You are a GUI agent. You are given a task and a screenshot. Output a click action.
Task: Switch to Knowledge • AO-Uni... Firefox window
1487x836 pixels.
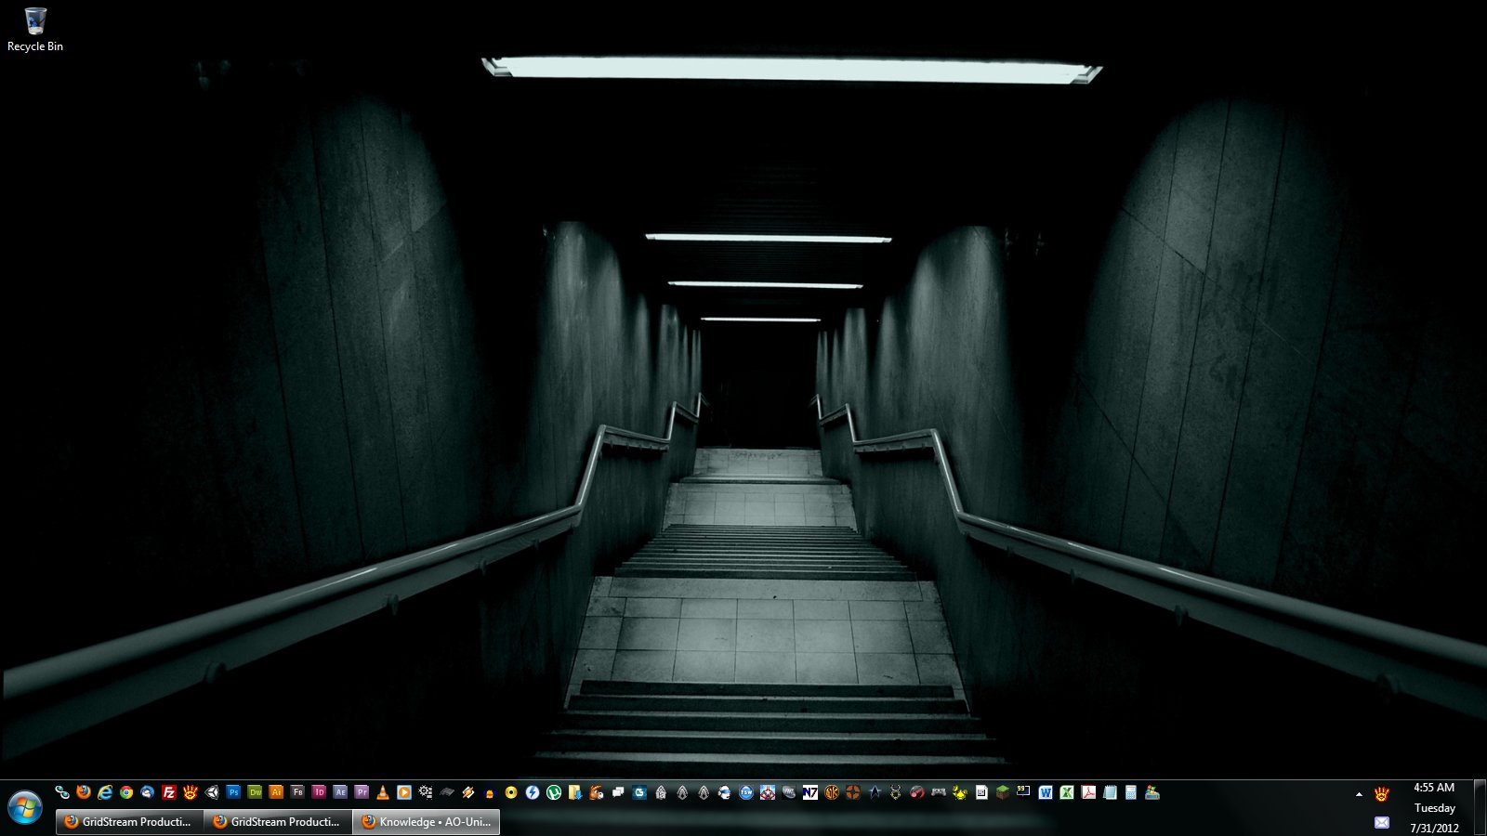426,822
